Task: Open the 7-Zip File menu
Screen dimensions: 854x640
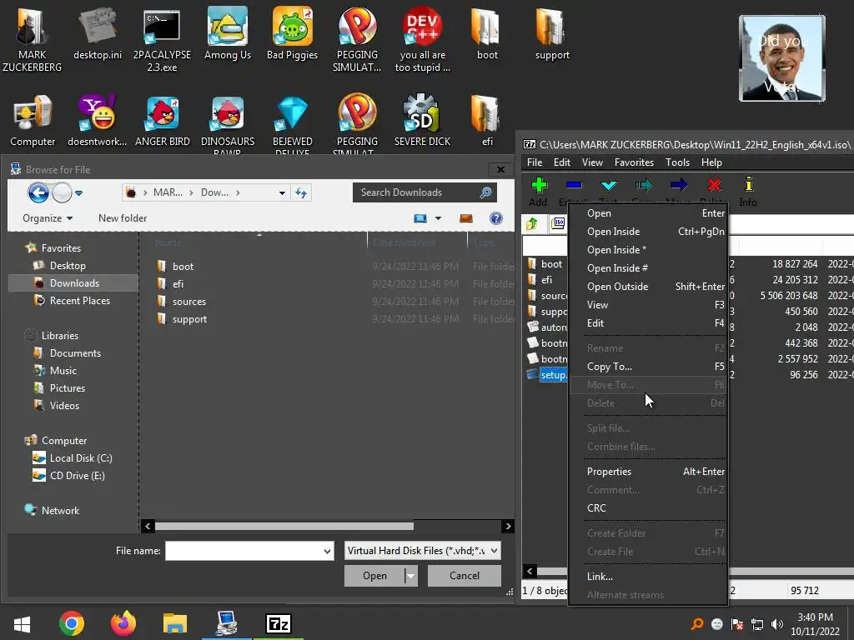Action: point(535,162)
